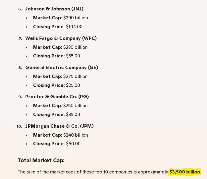Click the JPMorgan Chase & Co. (JPM) heading
This screenshot has width=207, height=179.
coord(59,126)
